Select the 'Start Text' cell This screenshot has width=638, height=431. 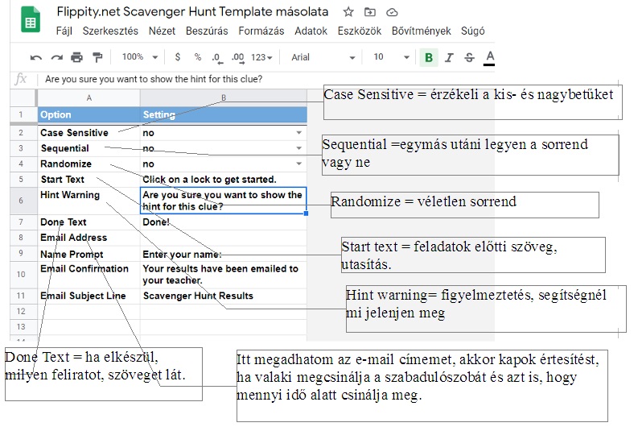(88, 179)
